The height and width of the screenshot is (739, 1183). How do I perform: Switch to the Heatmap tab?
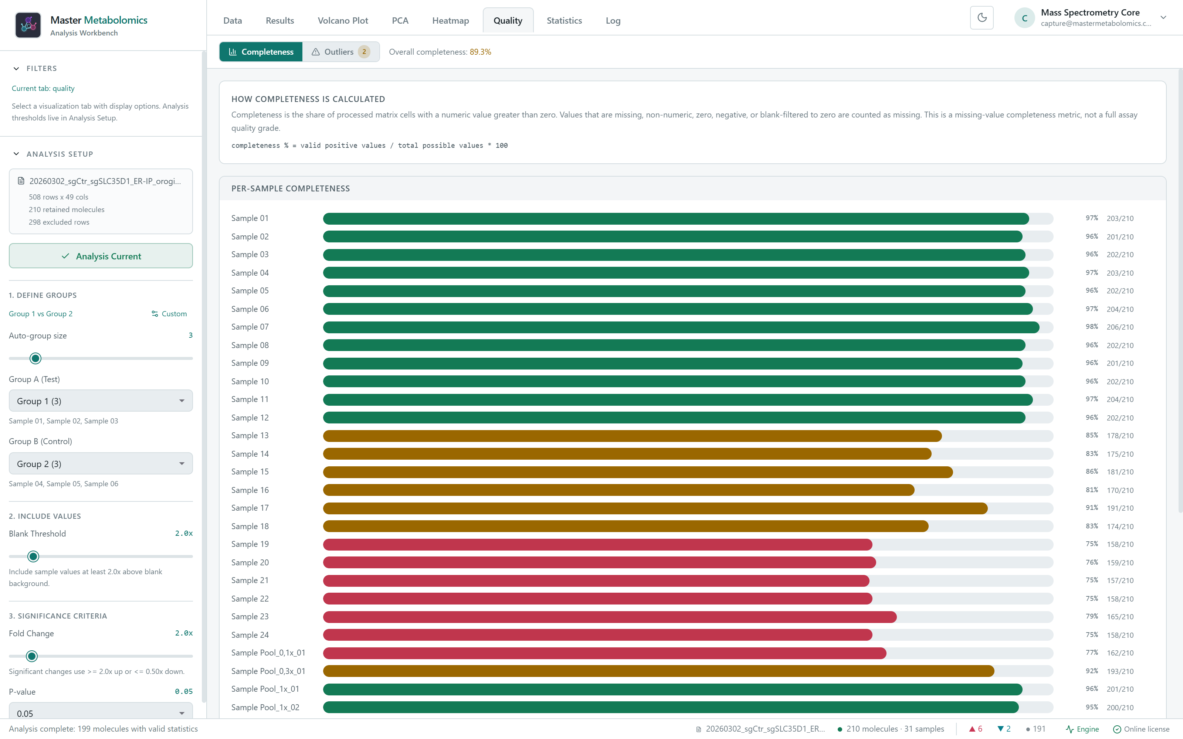pos(450,21)
